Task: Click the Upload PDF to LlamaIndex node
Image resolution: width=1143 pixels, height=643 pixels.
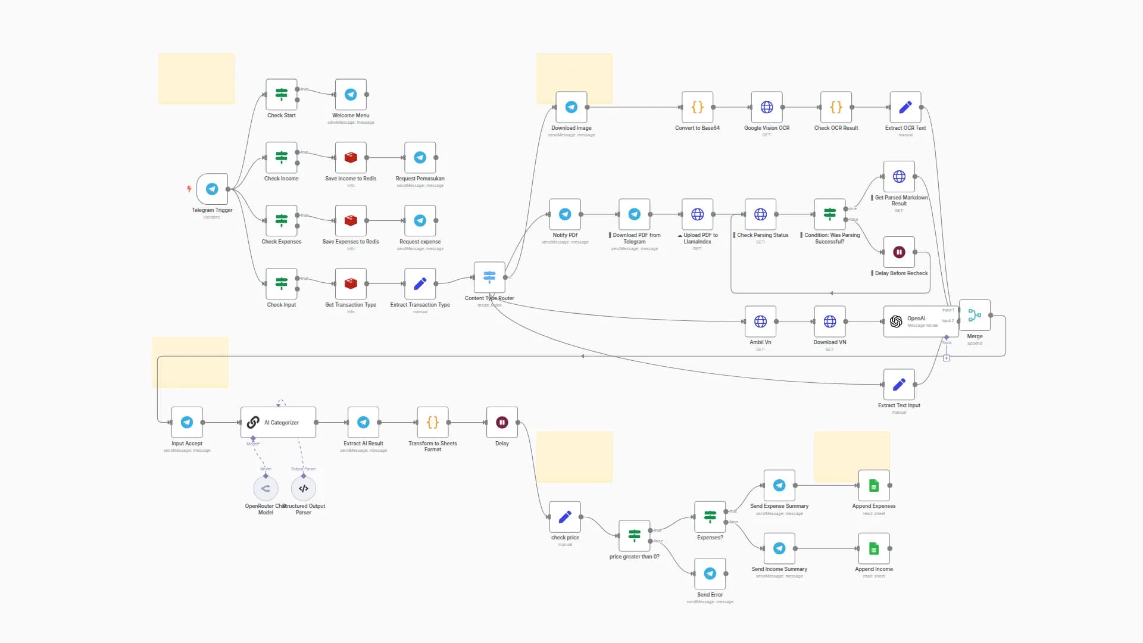Action: click(x=698, y=214)
